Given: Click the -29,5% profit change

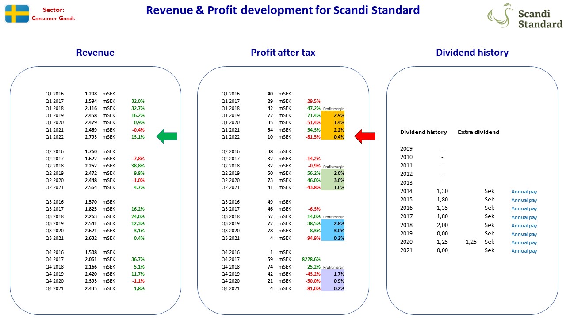Looking at the screenshot, I should (313, 101).
